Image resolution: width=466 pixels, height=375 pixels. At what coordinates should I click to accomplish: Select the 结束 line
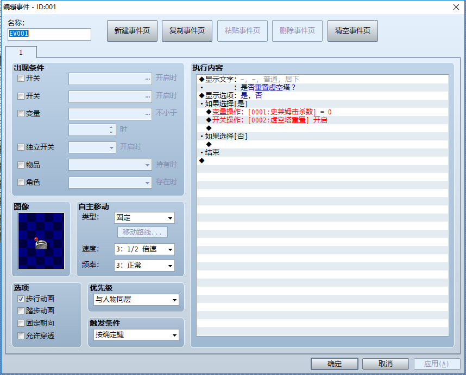pyautogui.click(x=323, y=152)
